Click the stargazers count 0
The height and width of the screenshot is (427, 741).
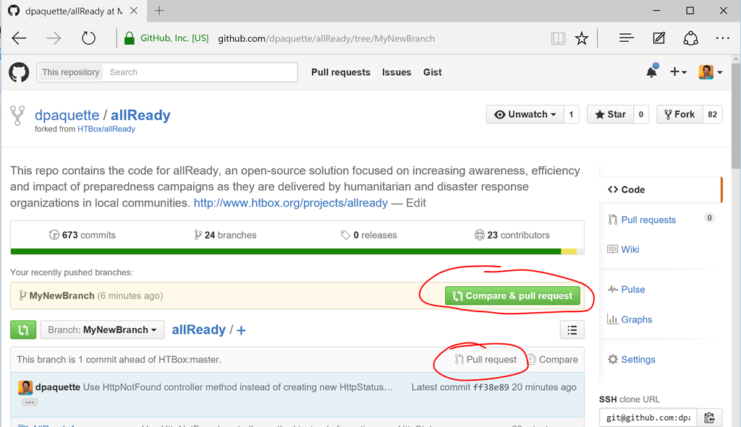[641, 114]
